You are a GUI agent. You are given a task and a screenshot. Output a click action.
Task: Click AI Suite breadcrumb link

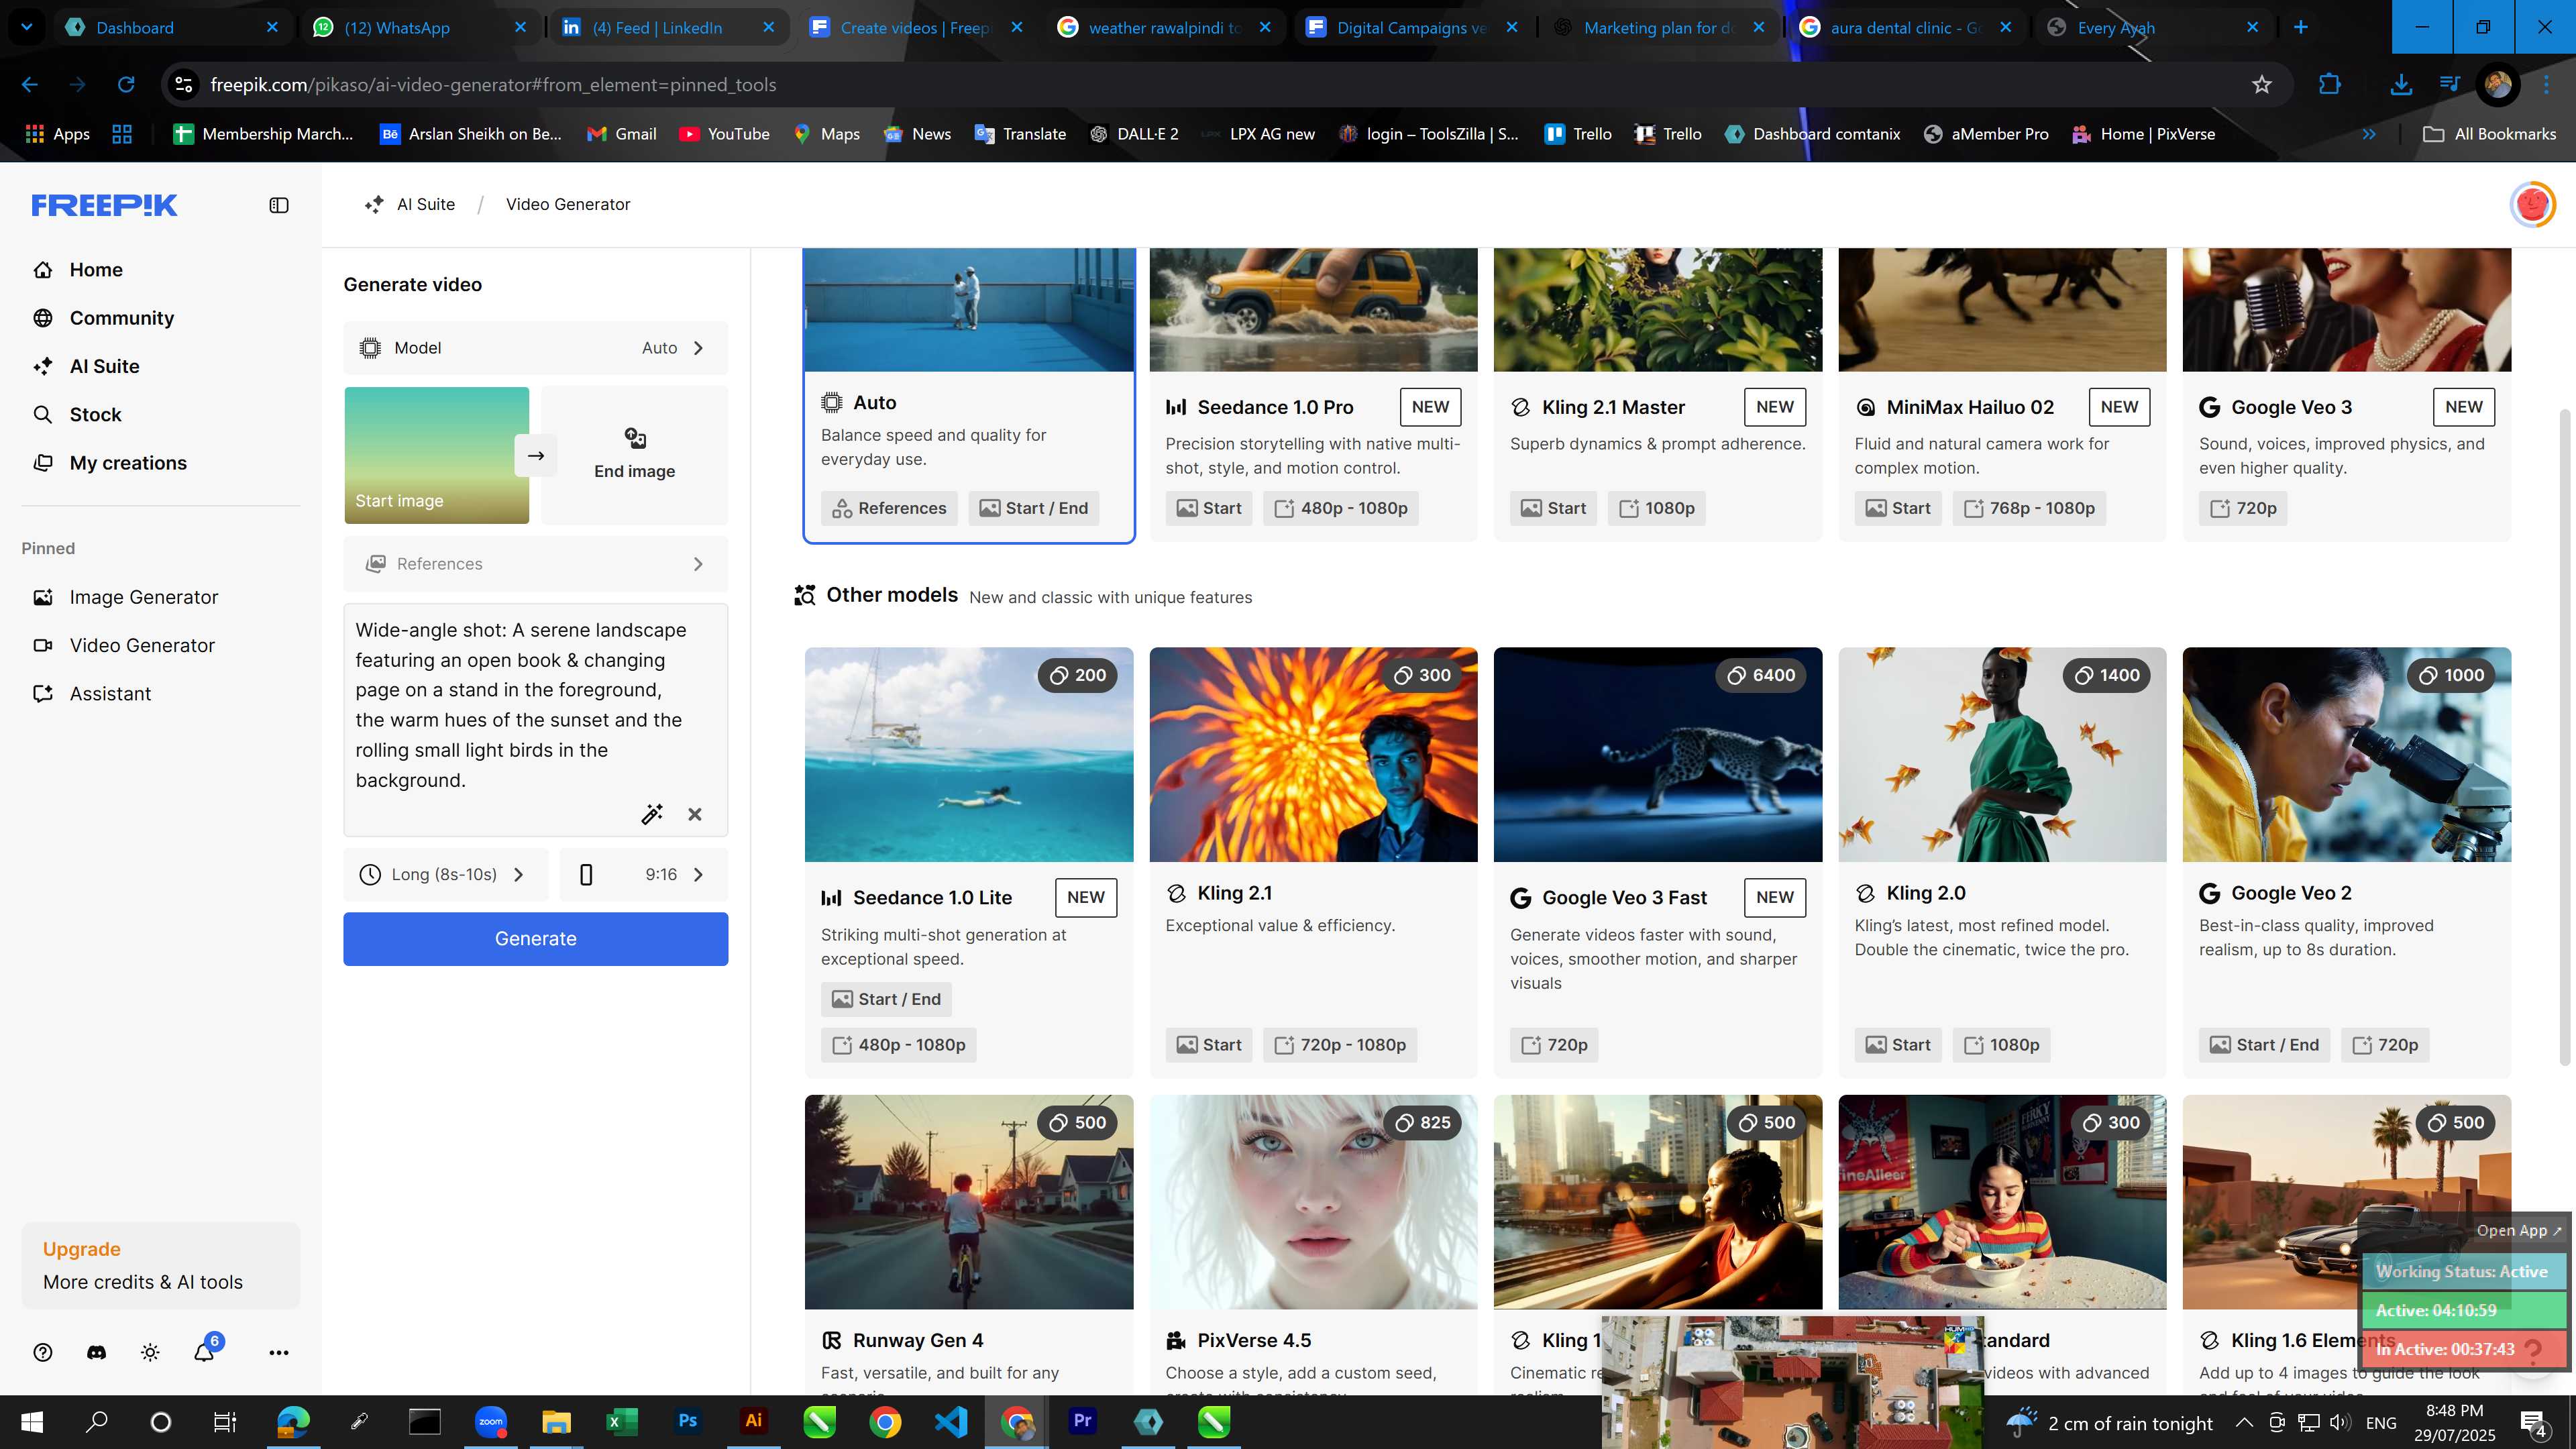[x=411, y=205]
